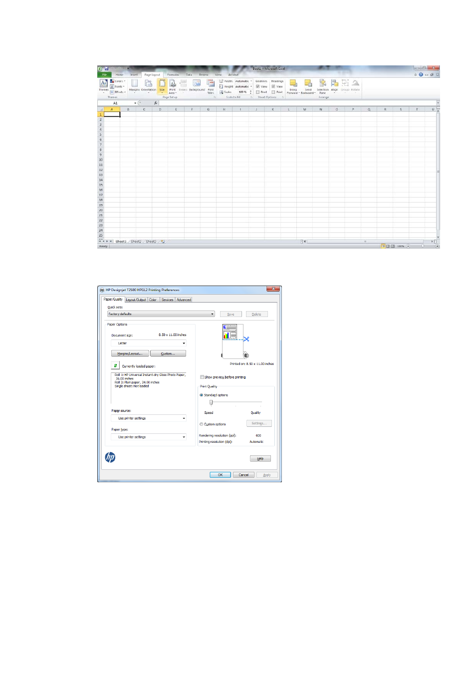Viewport: 476px width, 674px height.
Task: Click the Custom... paper size button
Action: click(168, 353)
